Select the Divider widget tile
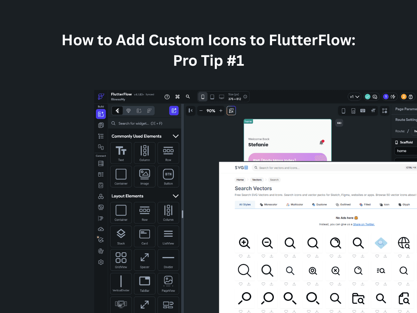This screenshot has width=417, height=313. (168, 260)
